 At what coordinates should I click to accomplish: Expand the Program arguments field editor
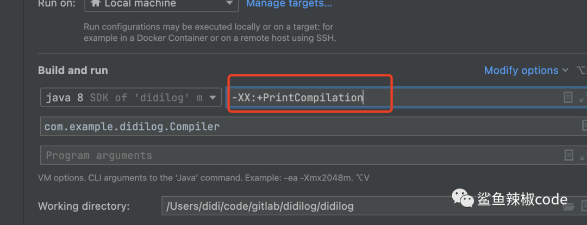pos(583,155)
